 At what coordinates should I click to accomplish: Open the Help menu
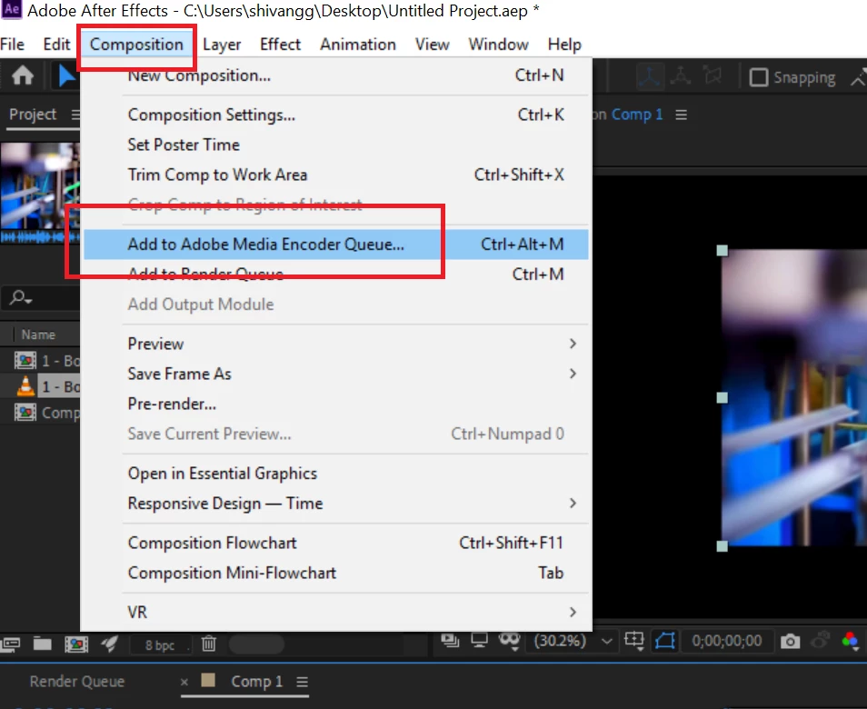coord(564,45)
